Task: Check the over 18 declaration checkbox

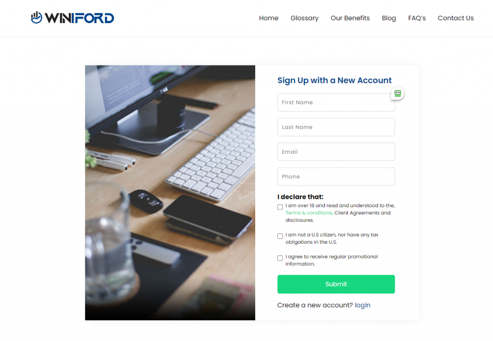Action: (x=280, y=207)
